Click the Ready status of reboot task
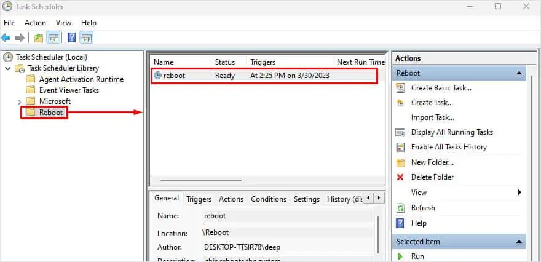 click(225, 76)
